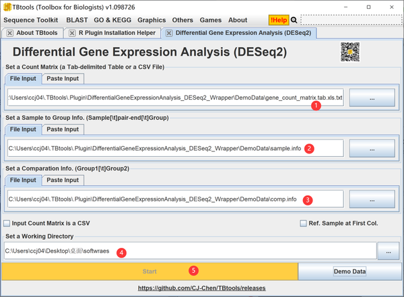Click the QR code image

click(350, 52)
